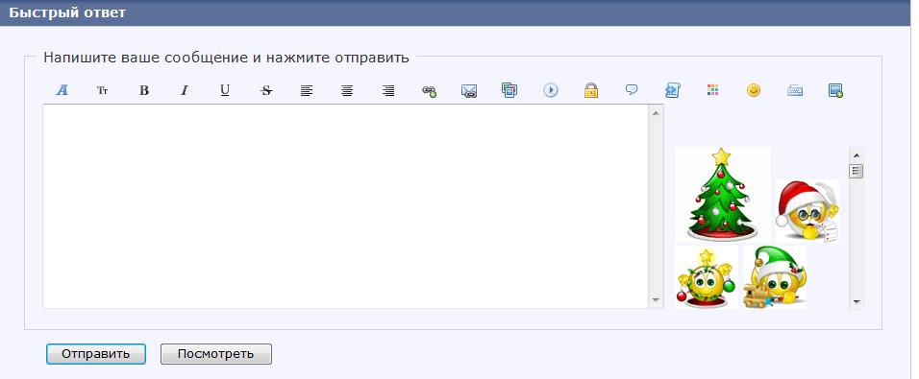Insert an email link
Screen dimensions: 919x379
[469, 90]
